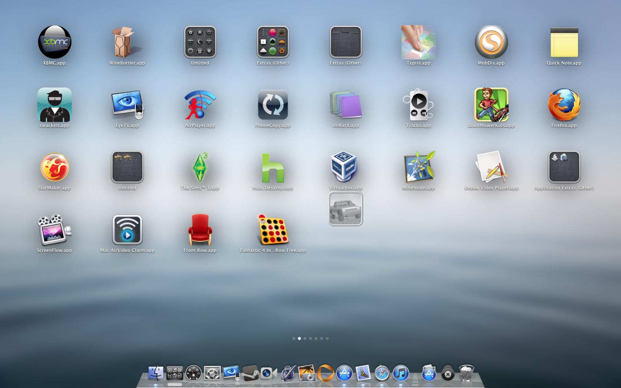Launch VirtualBox.app
Screen dimensions: 621x388
tap(344, 167)
